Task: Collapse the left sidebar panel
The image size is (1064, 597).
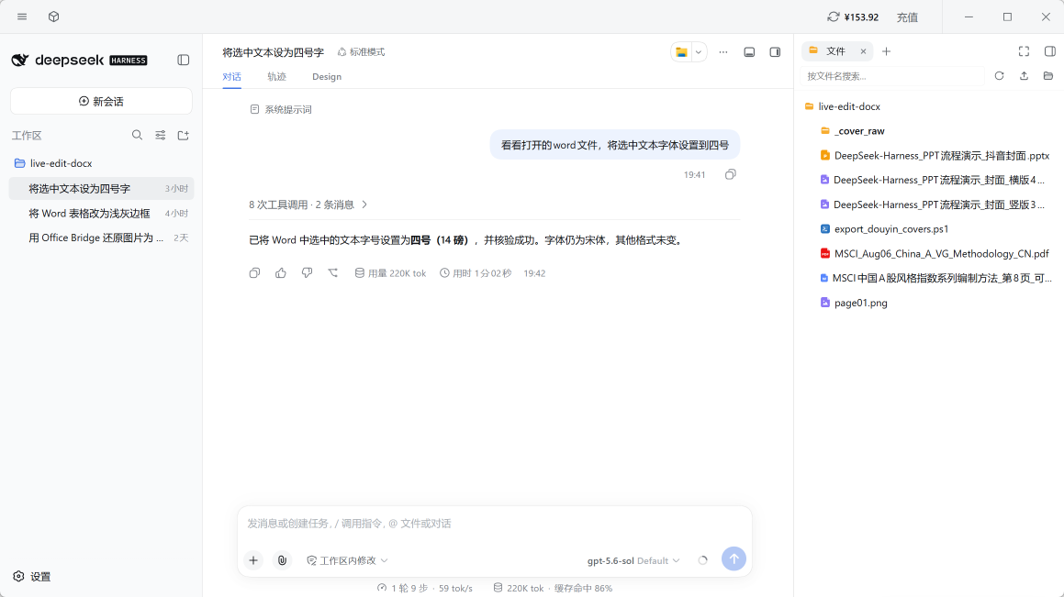Action: point(184,61)
